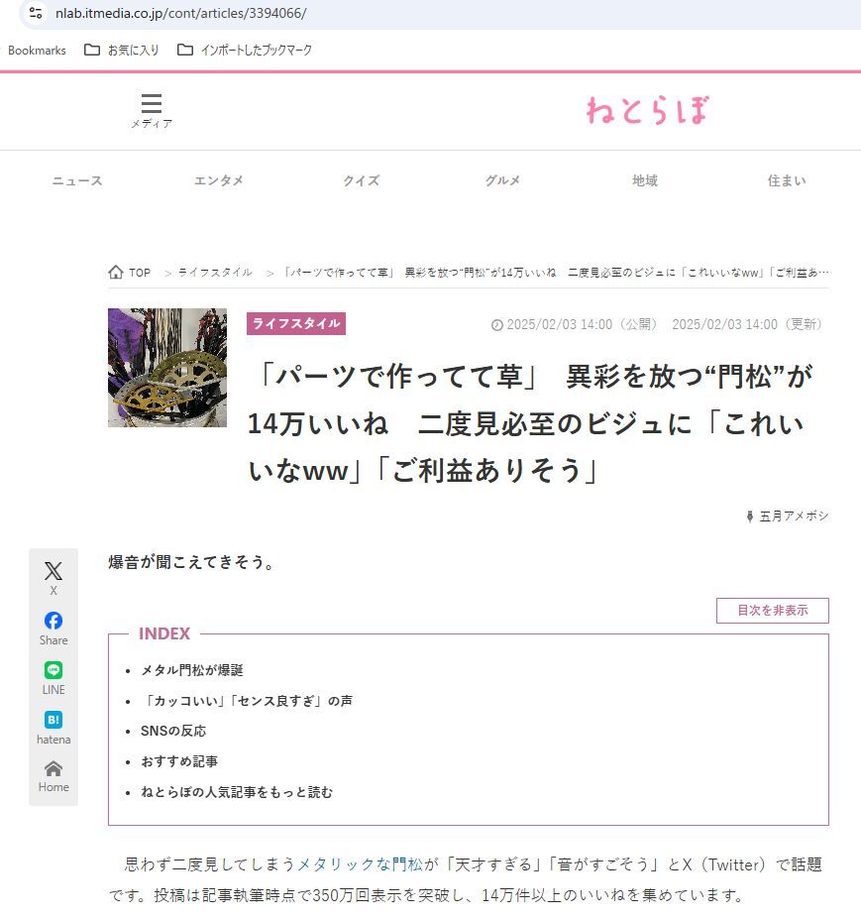Viewport: 861px width, 919px height.
Task: Click author name 五月アメボシ
Action: tap(793, 516)
